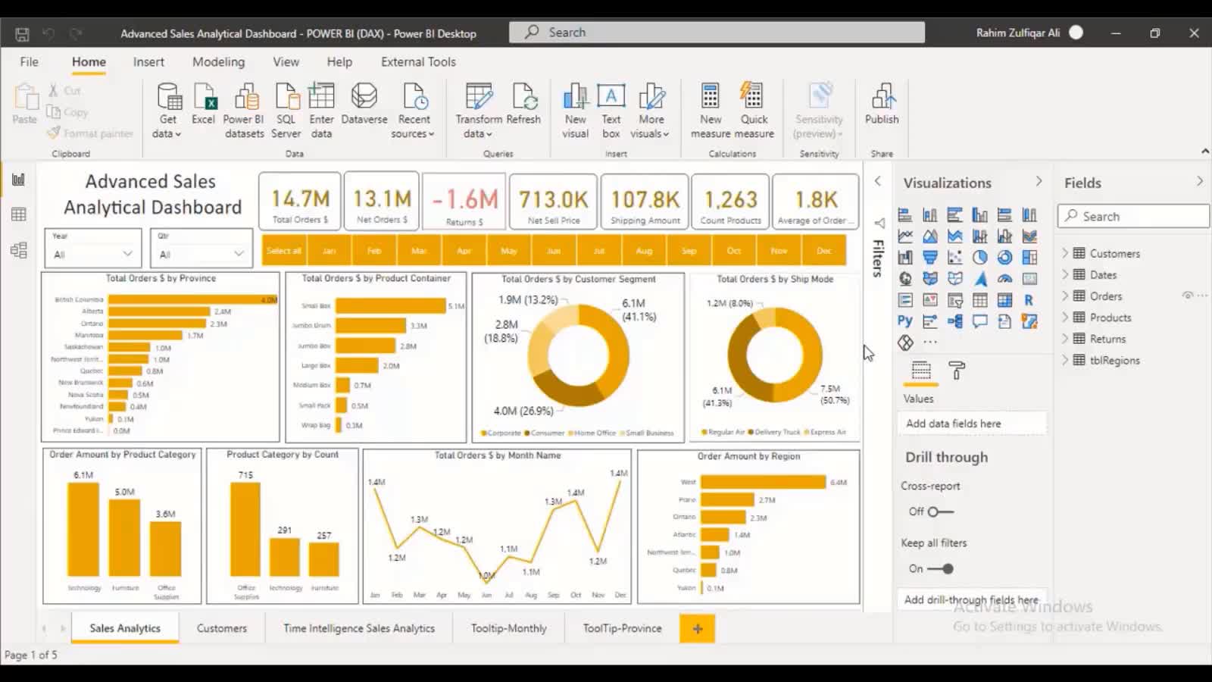Click the Refresh button in ribbon
Screen dimensions: 1212x682
[523, 104]
